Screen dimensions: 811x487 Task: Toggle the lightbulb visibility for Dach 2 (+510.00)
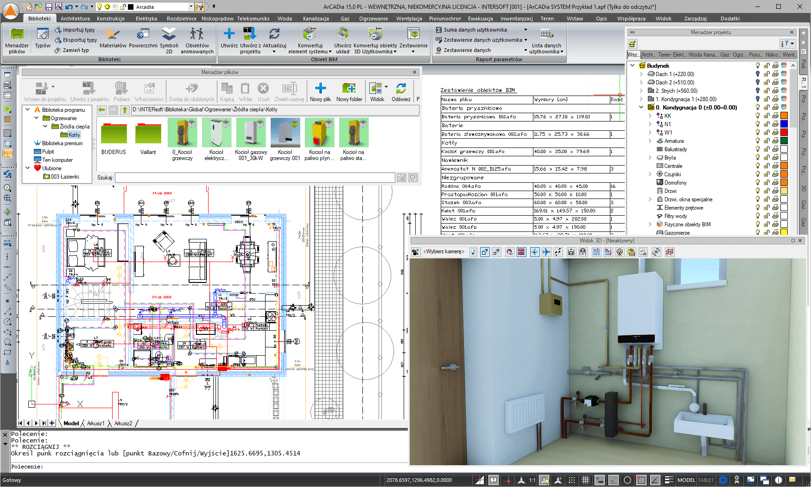click(758, 83)
